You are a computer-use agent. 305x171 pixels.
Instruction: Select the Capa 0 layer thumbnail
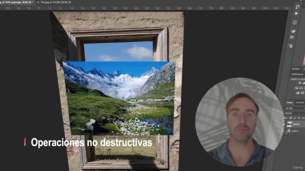288,131
